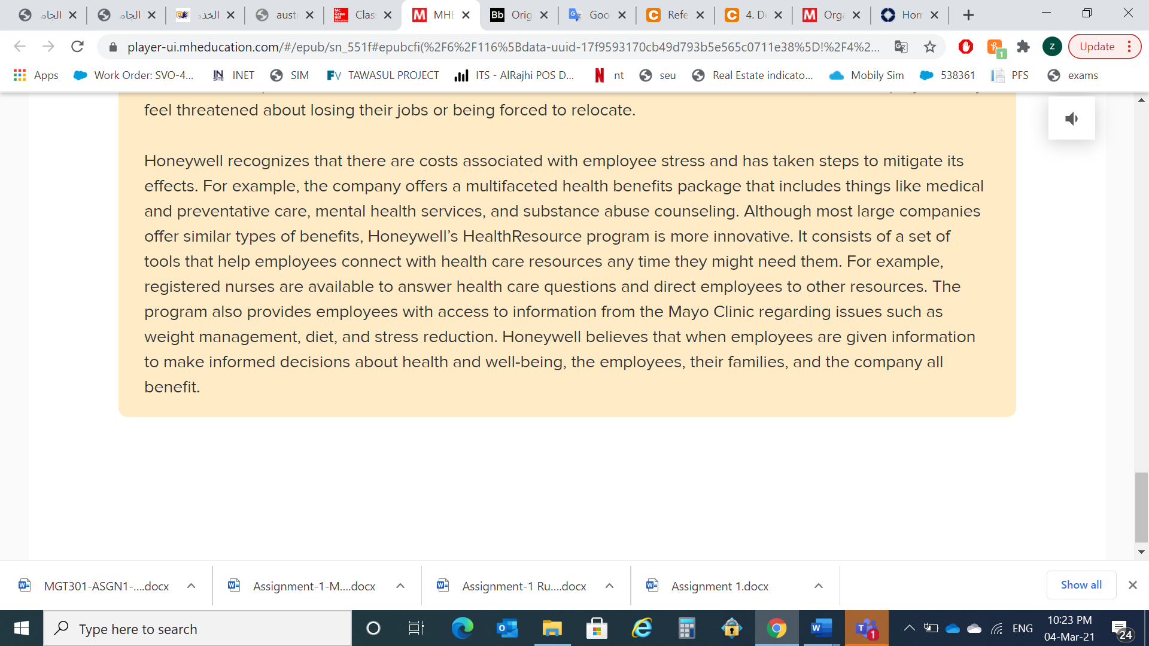
Task: Open the orange extension with badge 1
Action: coord(995,48)
